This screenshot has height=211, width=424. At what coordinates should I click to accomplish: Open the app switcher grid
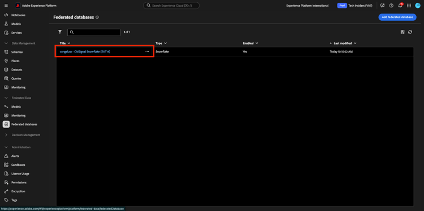(x=409, y=6)
